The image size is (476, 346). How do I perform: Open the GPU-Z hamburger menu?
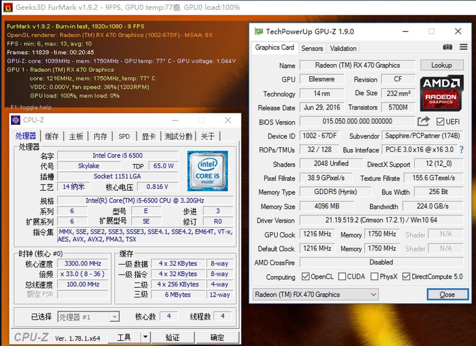(x=463, y=47)
